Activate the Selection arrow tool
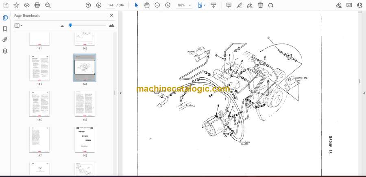Image resolution: width=366 pixels, height=177 pixels. (137, 5)
